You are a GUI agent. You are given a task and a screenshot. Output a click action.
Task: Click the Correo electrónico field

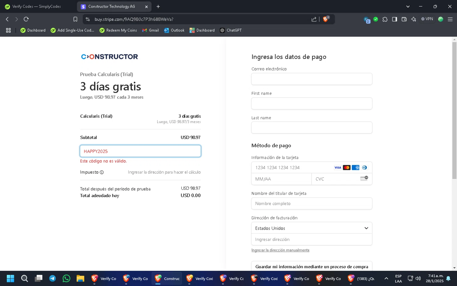coord(312,79)
